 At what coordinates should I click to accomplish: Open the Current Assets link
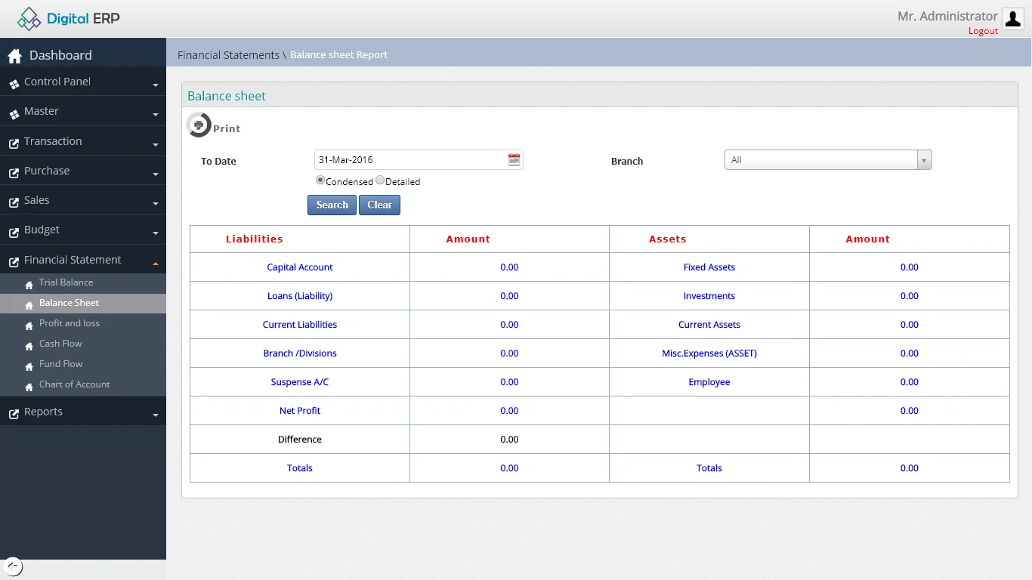(x=709, y=325)
